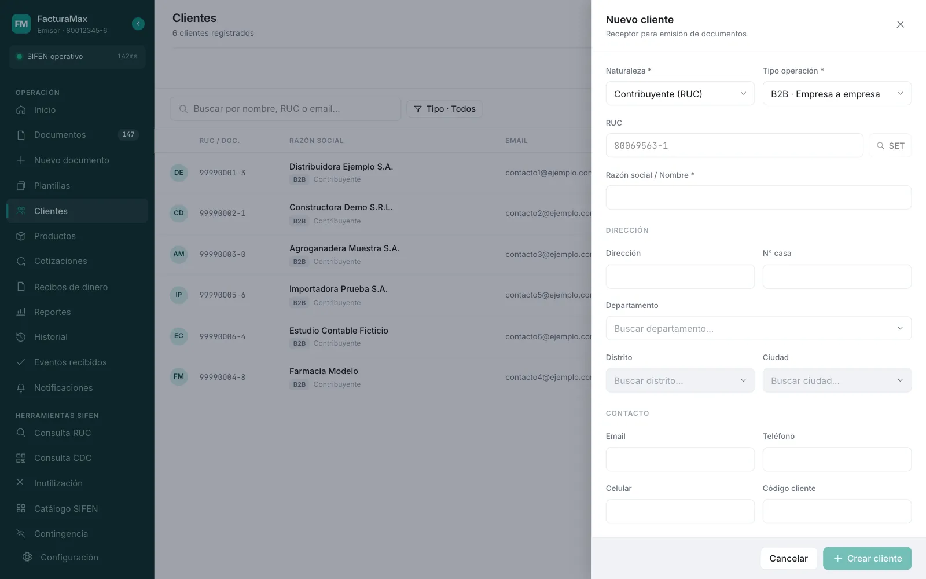The image size is (926, 579).
Task: Click the SET lookup button
Action: click(890, 145)
